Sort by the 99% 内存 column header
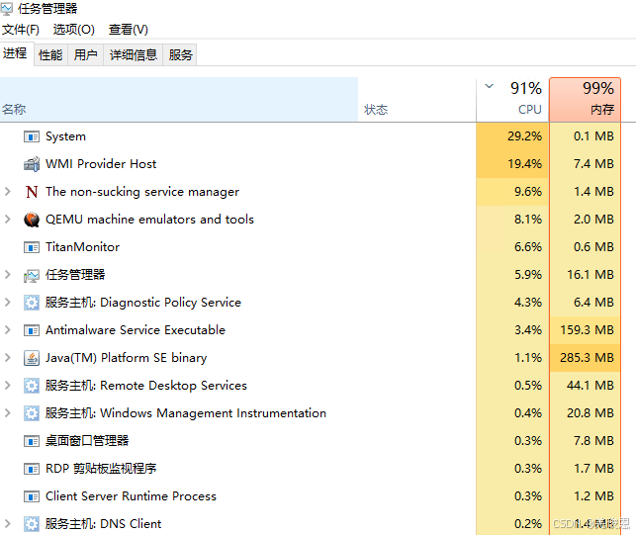The image size is (636, 535). (x=585, y=99)
